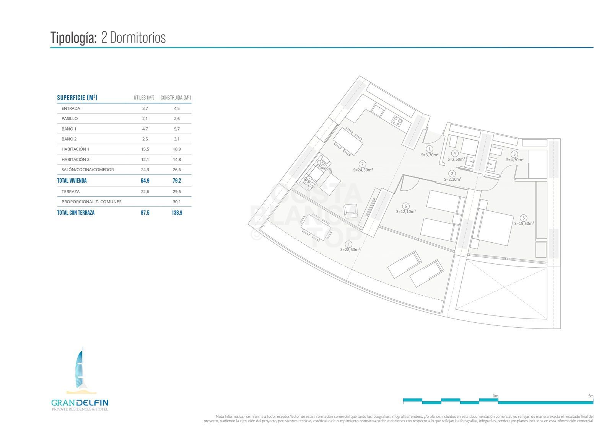This screenshot has height=433, width=612.
Task: Click the 'S=3,70m²' label on plan
Action: tap(430, 155)
